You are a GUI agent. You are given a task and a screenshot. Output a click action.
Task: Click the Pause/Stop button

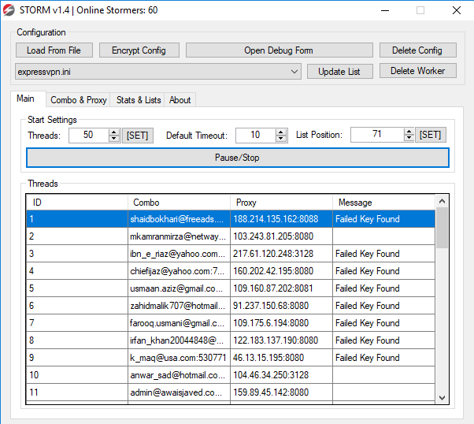[x=238, y=158]
